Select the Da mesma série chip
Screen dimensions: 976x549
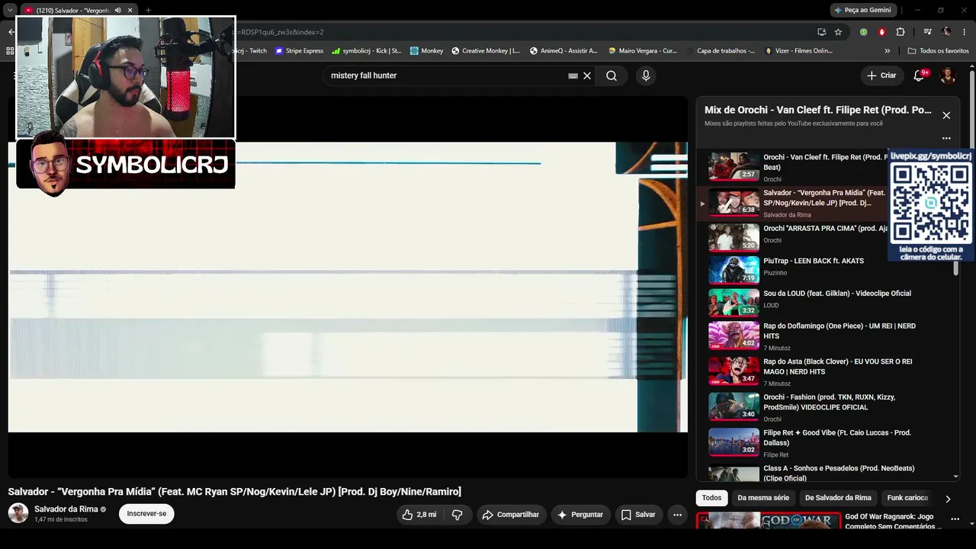[x=763, y=498]
